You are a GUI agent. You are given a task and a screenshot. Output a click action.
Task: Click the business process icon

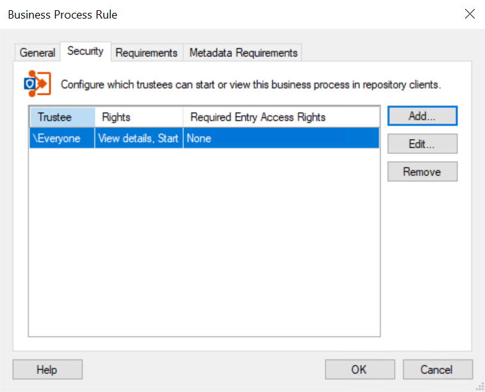(37, 83)
